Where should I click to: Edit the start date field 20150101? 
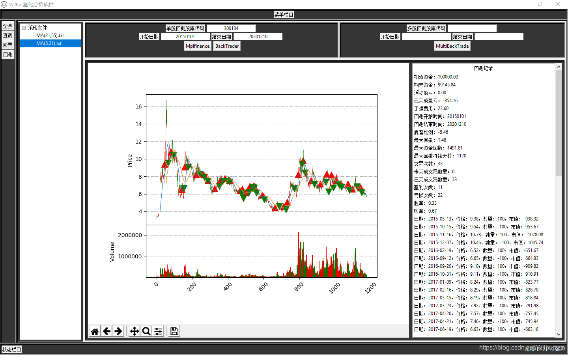click(x=185, y=37)
